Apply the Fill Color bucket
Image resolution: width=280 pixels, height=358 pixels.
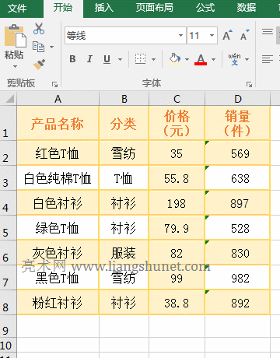[174, 59]
